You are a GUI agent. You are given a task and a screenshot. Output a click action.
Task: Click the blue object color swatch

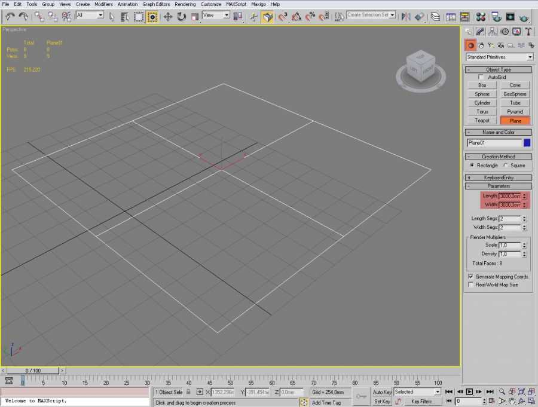tap(527, 143)
